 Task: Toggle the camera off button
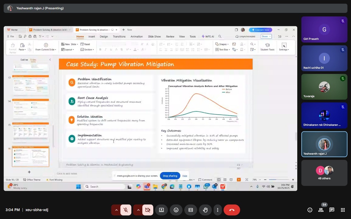point(148,210)
